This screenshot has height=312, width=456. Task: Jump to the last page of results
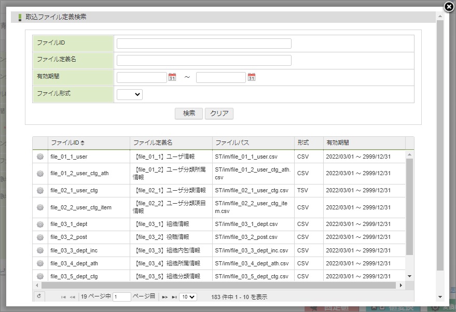[x=174, y=297]
